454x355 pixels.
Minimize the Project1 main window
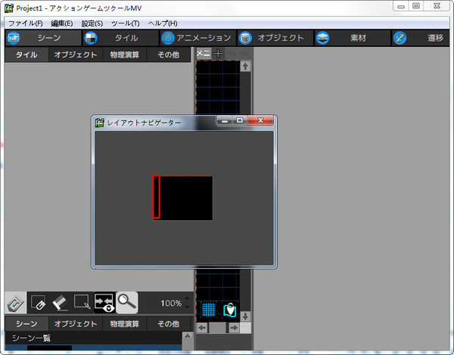401,6
